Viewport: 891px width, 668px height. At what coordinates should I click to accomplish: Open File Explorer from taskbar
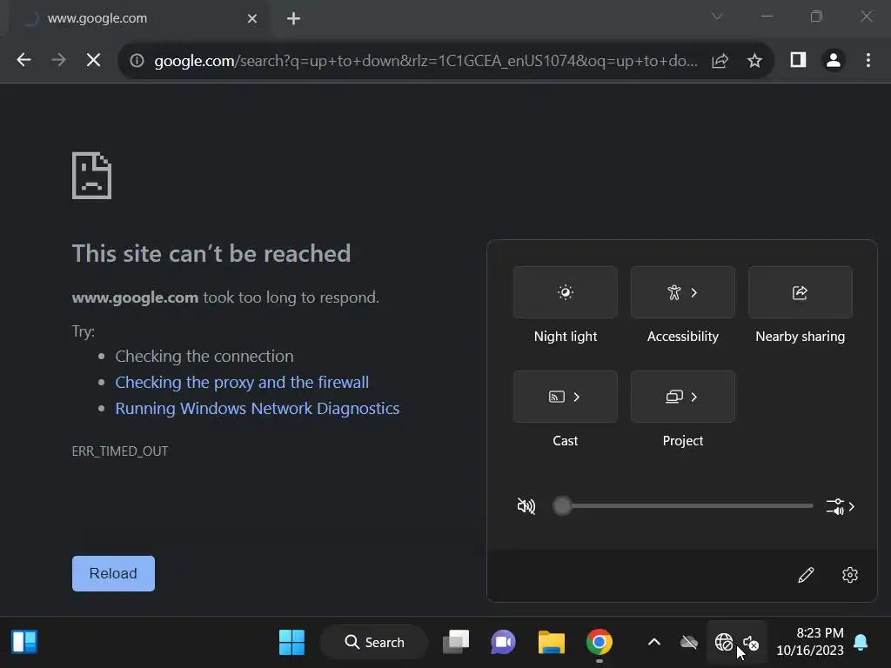551,643
